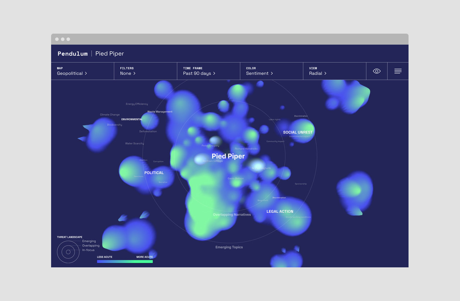Click the THREAT LANDSCAPE legend heading
Image resolution: width=460 pixels, height=301 pixels.
pos(70,237)
